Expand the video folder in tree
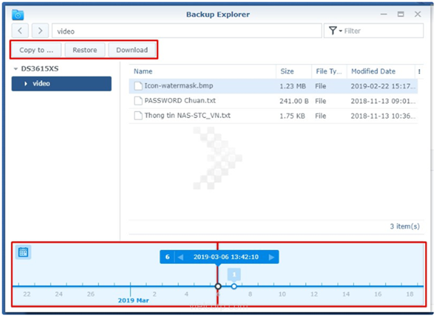The width and height of the screenshot is (437, 318). pos(26,84)
